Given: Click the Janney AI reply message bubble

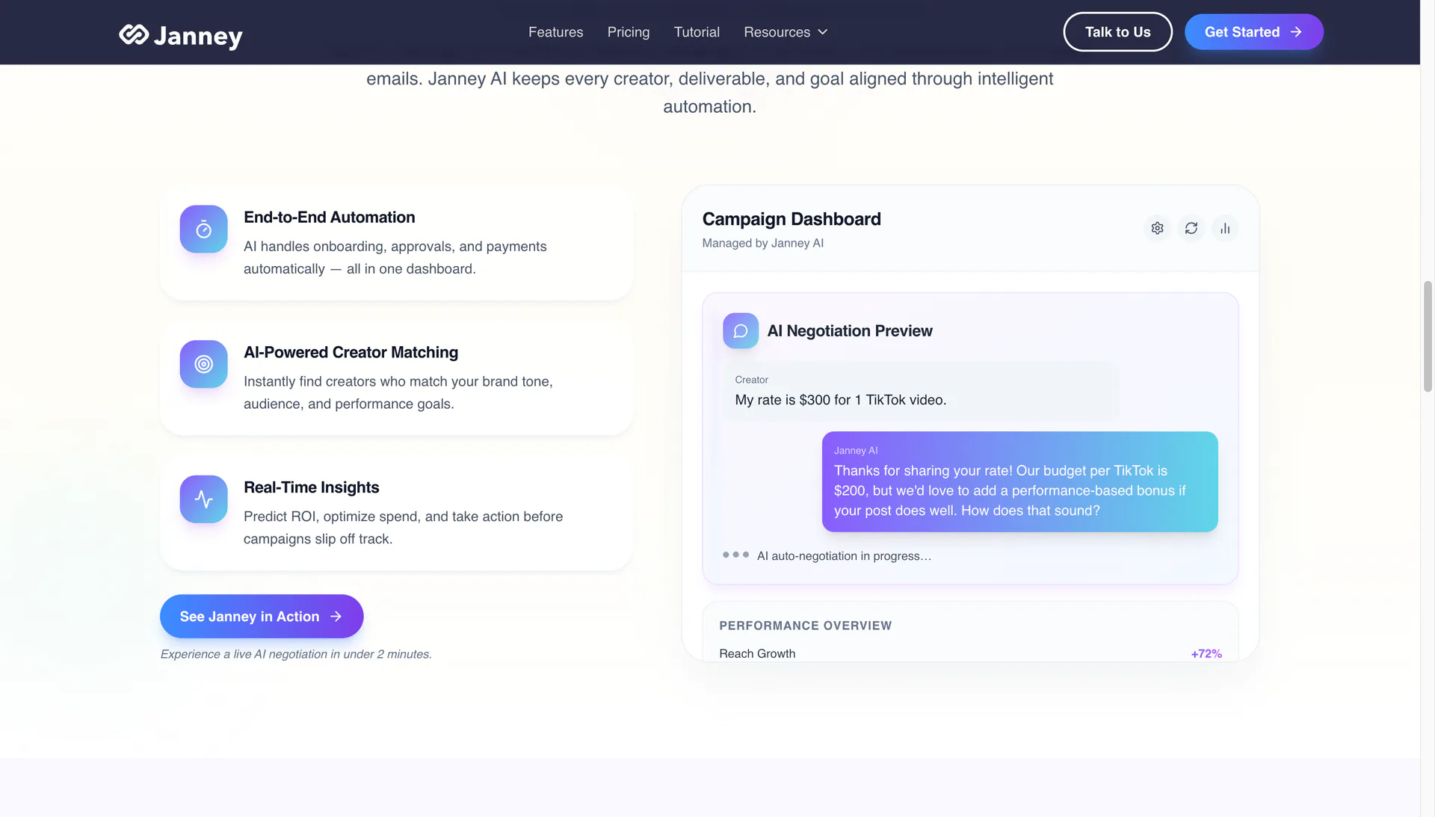Looking at the screenshot, I should (1020, 482).
